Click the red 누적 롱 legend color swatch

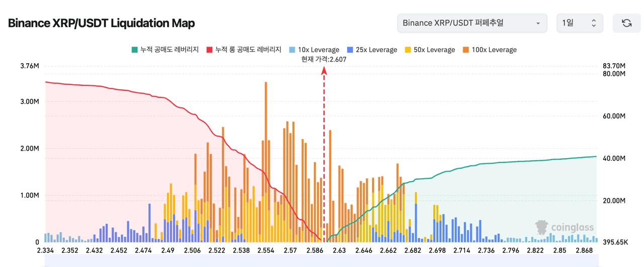tap(210, 50)
